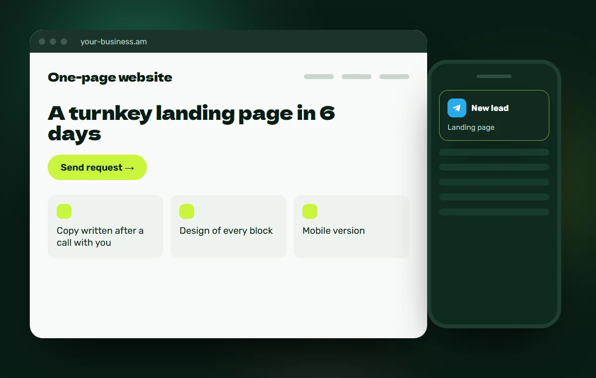This screenshot has height=378, width=596.
Task: Tap the Landing page notification subtitle
Action: pyautogui.click(x=471, y=127)
